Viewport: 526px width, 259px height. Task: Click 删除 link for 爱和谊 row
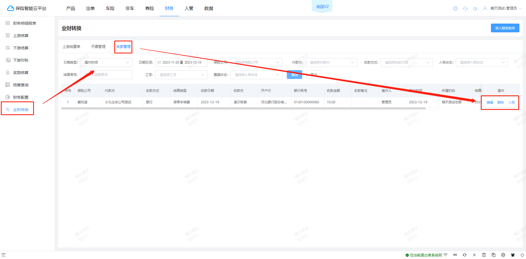click(501, 102)
